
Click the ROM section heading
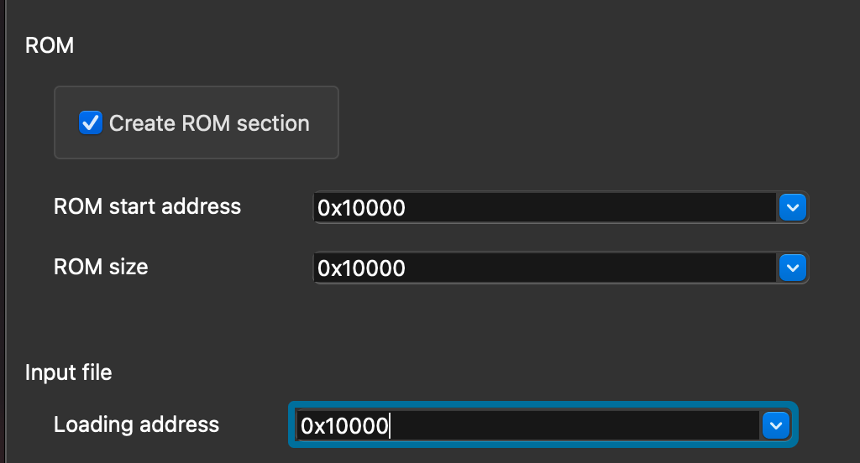[x=50, y=45]
